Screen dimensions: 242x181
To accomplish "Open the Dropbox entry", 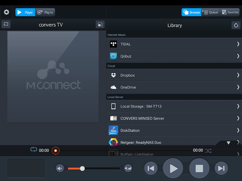I will click(174, 75).
